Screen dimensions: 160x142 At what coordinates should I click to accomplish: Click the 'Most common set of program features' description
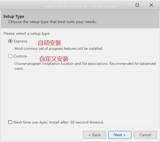tap(59, 49)
